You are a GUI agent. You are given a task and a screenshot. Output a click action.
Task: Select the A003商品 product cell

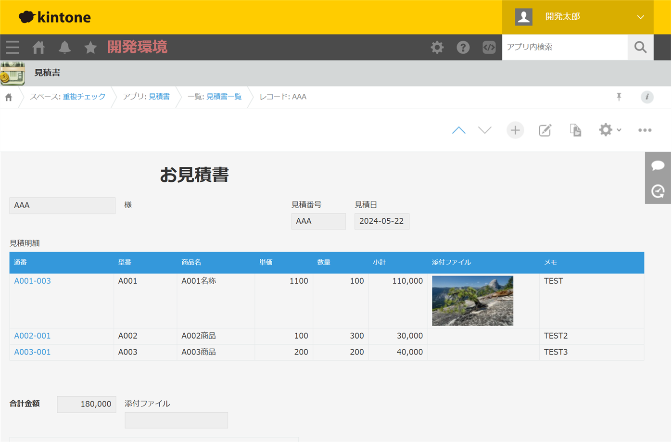point(216,353)
